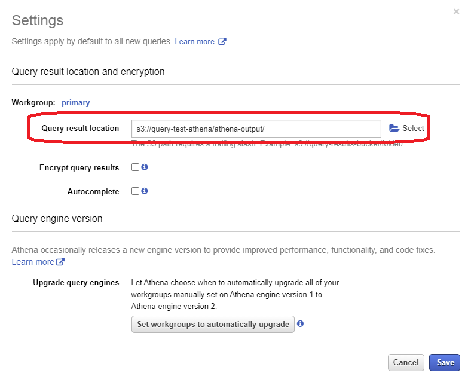
Task: Enable the Encrypt query results checkbox
Action: 135,167
